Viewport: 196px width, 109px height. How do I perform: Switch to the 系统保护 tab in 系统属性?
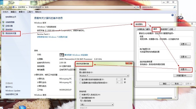pyautogui.click(x=164, y=29)
